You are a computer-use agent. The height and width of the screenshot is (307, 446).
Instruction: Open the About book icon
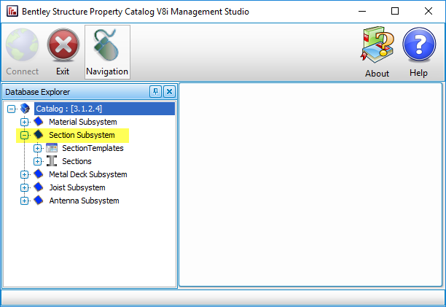tap(377, 44)
